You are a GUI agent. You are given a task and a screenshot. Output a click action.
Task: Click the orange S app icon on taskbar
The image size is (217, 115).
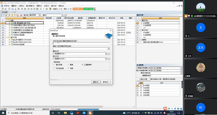click(x=90, y=113)
